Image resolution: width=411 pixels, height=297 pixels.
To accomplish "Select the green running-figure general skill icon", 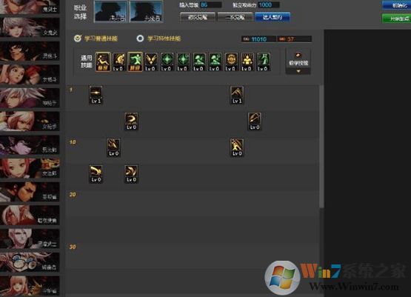I will click(x=135, y=61).
